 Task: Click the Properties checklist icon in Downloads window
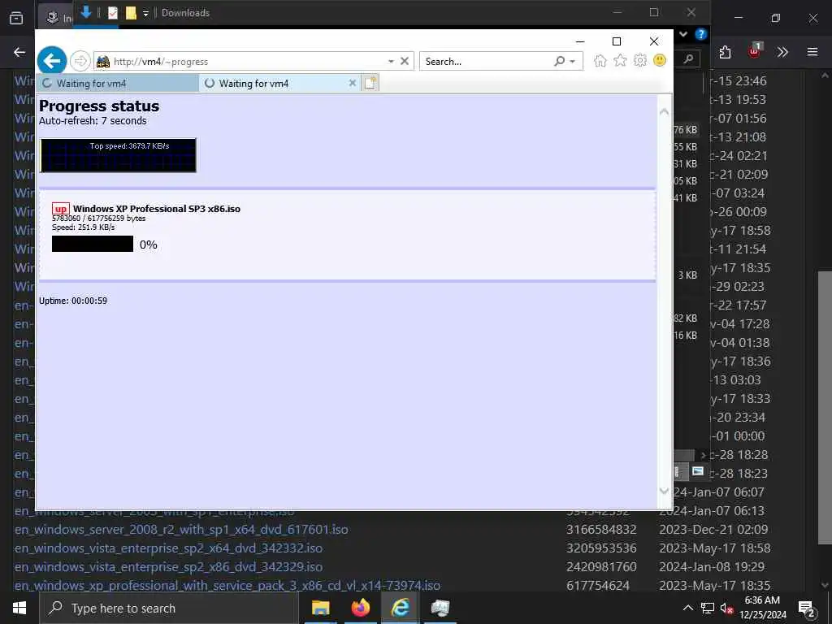click(112, 13)
